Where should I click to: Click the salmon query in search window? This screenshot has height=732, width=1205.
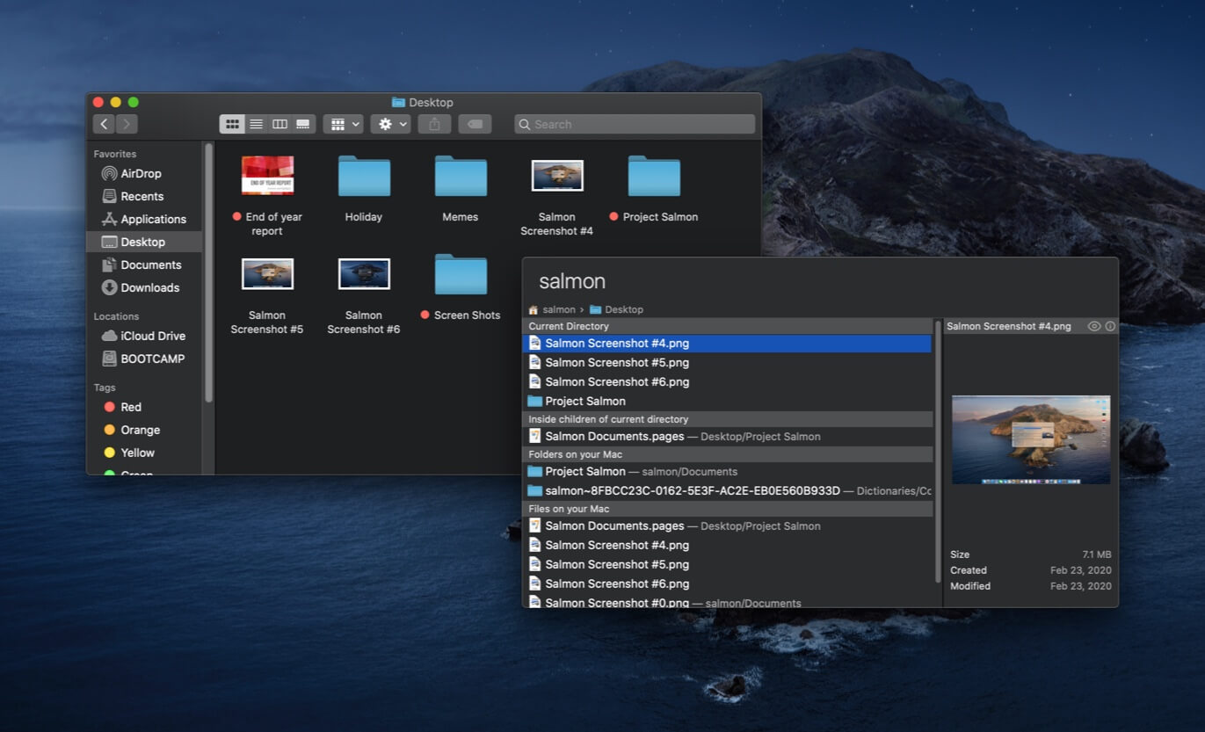click(x=572, y=281)
